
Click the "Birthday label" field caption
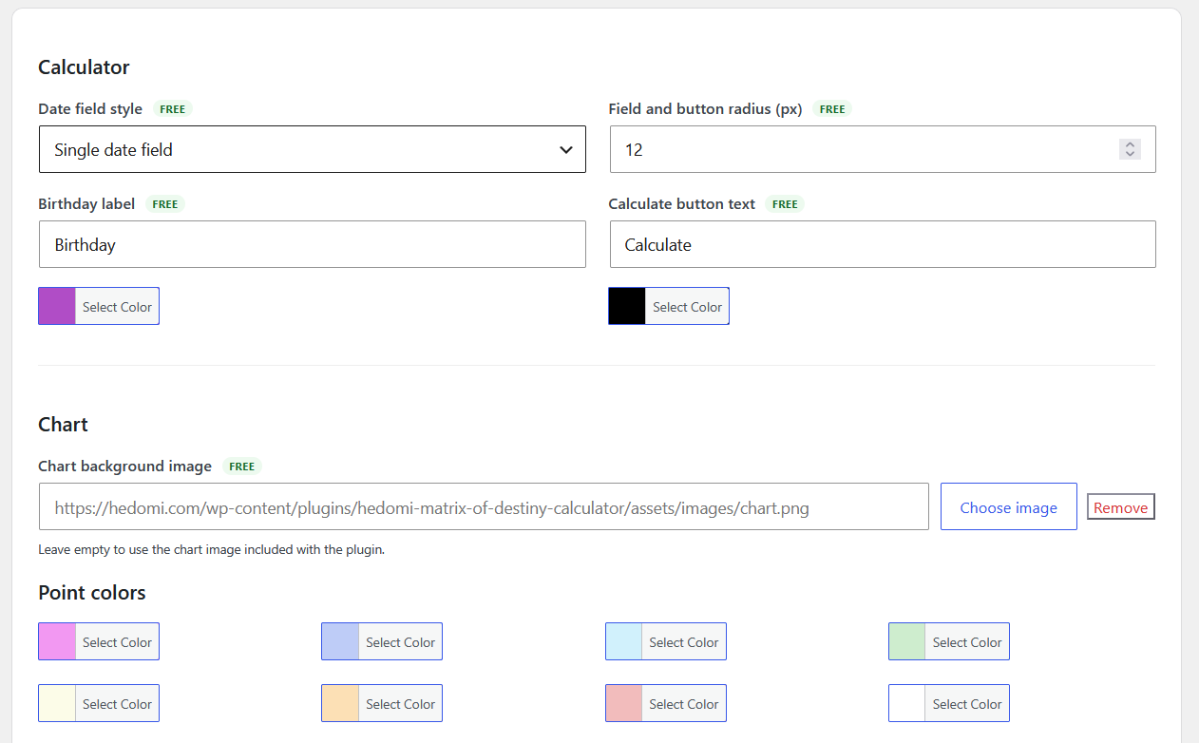[86, 204]
